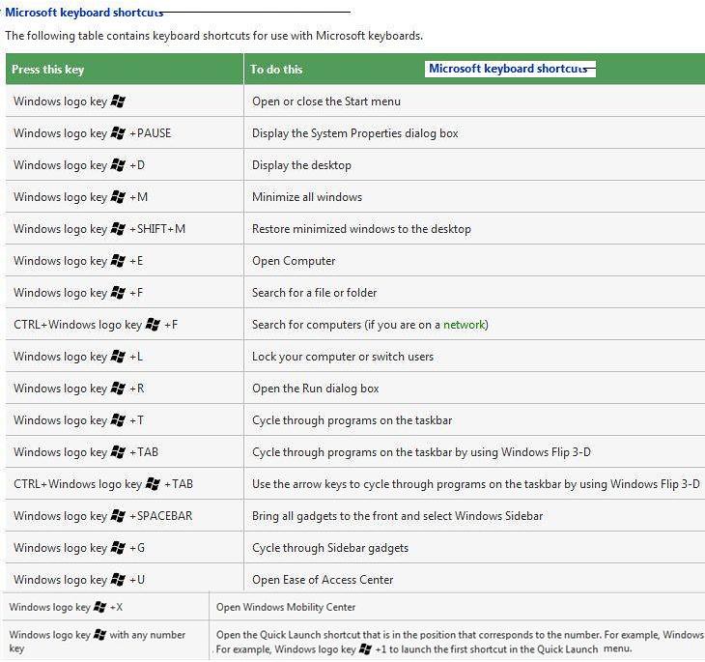The width and height of the screenshot is (705, 662).
Task: Click the Windows logo icon beside +T
Action: coord(118,420)
